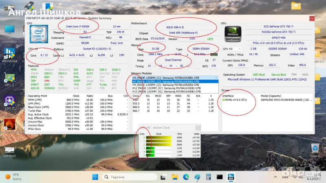326x183 pixels.
Task: Click the Samsung MZVLW128HEGR drive entry
Action: pyautogui.click(x=285, y=100)
